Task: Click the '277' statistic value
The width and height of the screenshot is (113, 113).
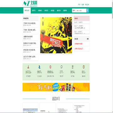Action: [x=62, y=72]
